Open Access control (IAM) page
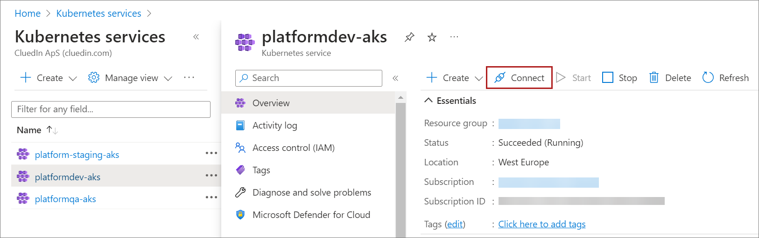The width and height of the screenshot is (759, 238). click(x=293, y=148)
